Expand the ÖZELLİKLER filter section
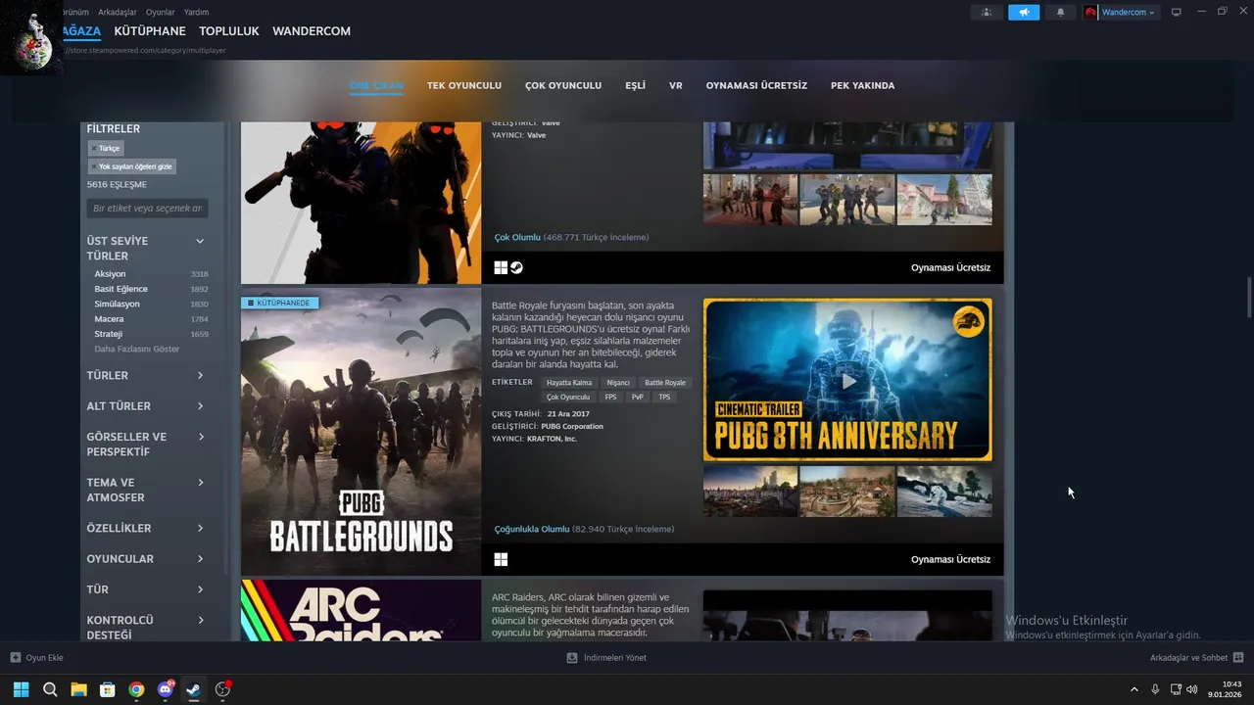Viewport: 1254px width, 705px height. 146,528
